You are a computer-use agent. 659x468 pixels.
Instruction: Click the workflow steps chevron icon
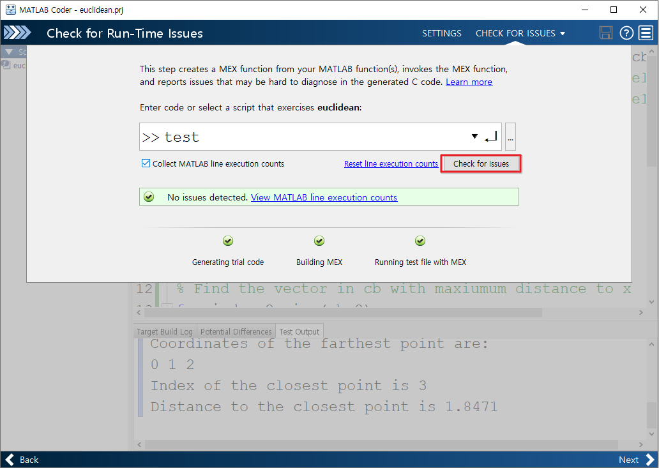pos(17,33)
